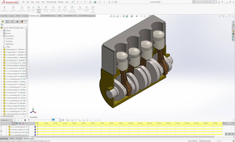This screenshot has height=142, width=235.
Task: Open the File menu
Action: coord(23,2)
